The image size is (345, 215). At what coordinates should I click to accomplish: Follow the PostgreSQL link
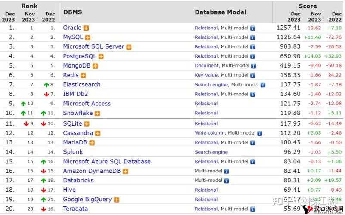[x=80, y=56]
